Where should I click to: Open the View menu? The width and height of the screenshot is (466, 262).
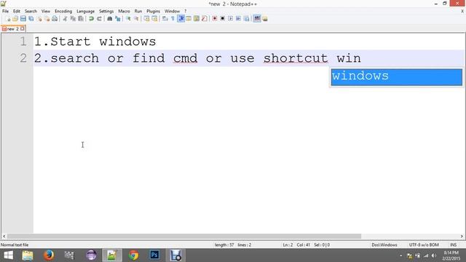pos(45,12)
